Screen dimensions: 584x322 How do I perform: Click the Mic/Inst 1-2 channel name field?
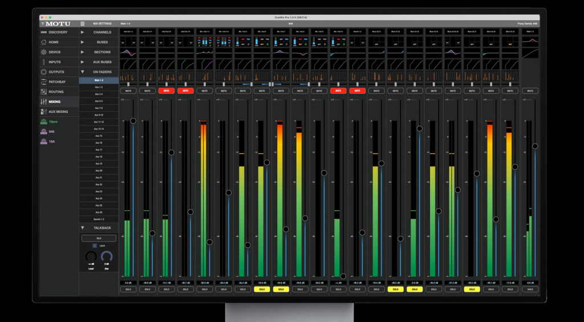(205, 32)
